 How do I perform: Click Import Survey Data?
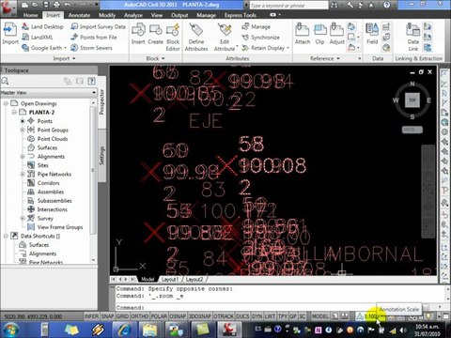(x=99, y=27)
